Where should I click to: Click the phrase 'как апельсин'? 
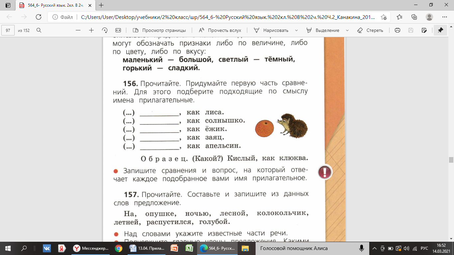point(213,146)
